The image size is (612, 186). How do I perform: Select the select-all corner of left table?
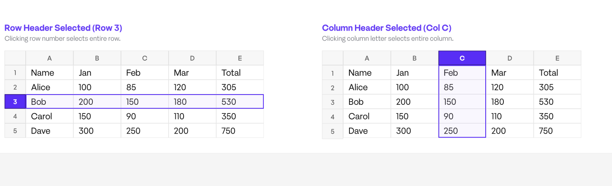point(15,58)
